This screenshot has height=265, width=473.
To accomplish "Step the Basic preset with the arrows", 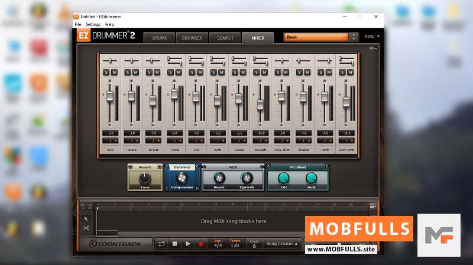I will click(354, 37).
